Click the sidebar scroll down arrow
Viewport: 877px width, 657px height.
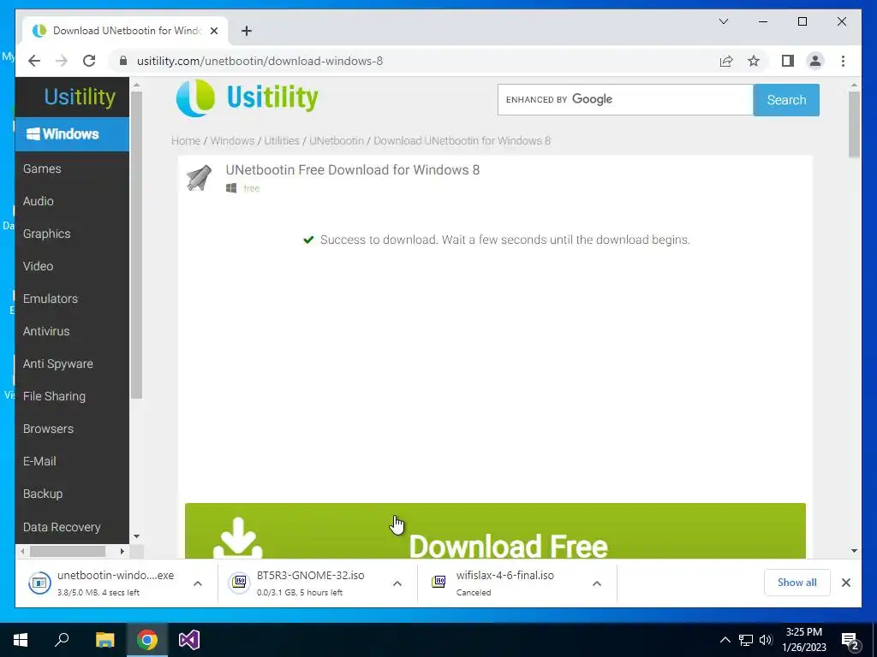136,536
